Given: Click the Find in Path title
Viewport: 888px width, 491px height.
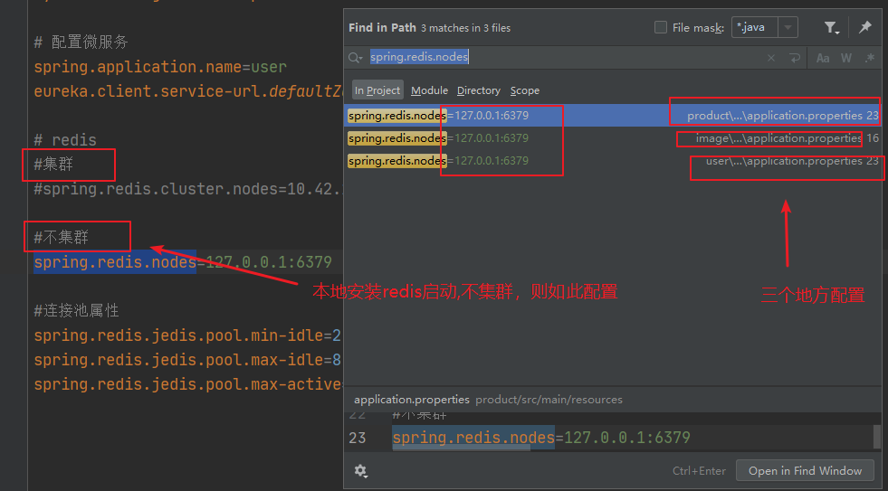Looking at the screenshot, I should 382,27.
